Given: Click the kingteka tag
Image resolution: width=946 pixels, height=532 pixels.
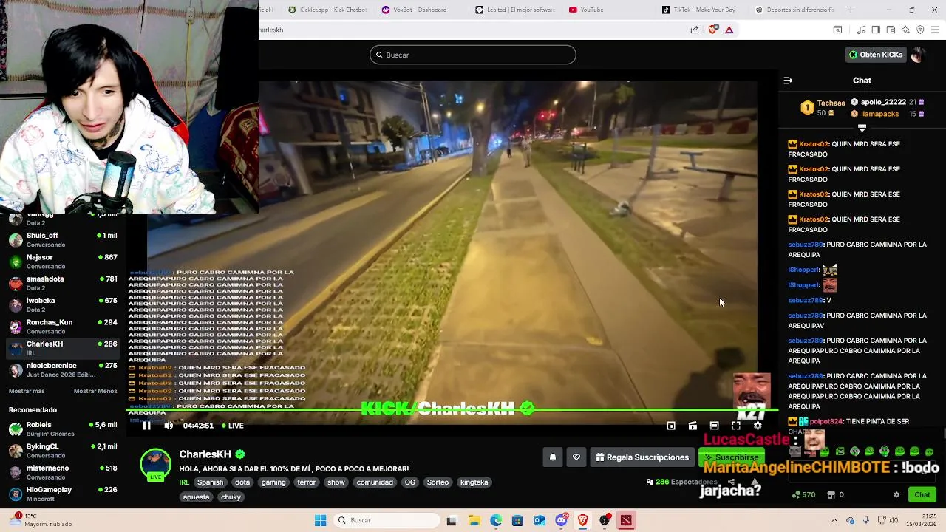Looking at the screenshot, I should click(x=474, y=482).
